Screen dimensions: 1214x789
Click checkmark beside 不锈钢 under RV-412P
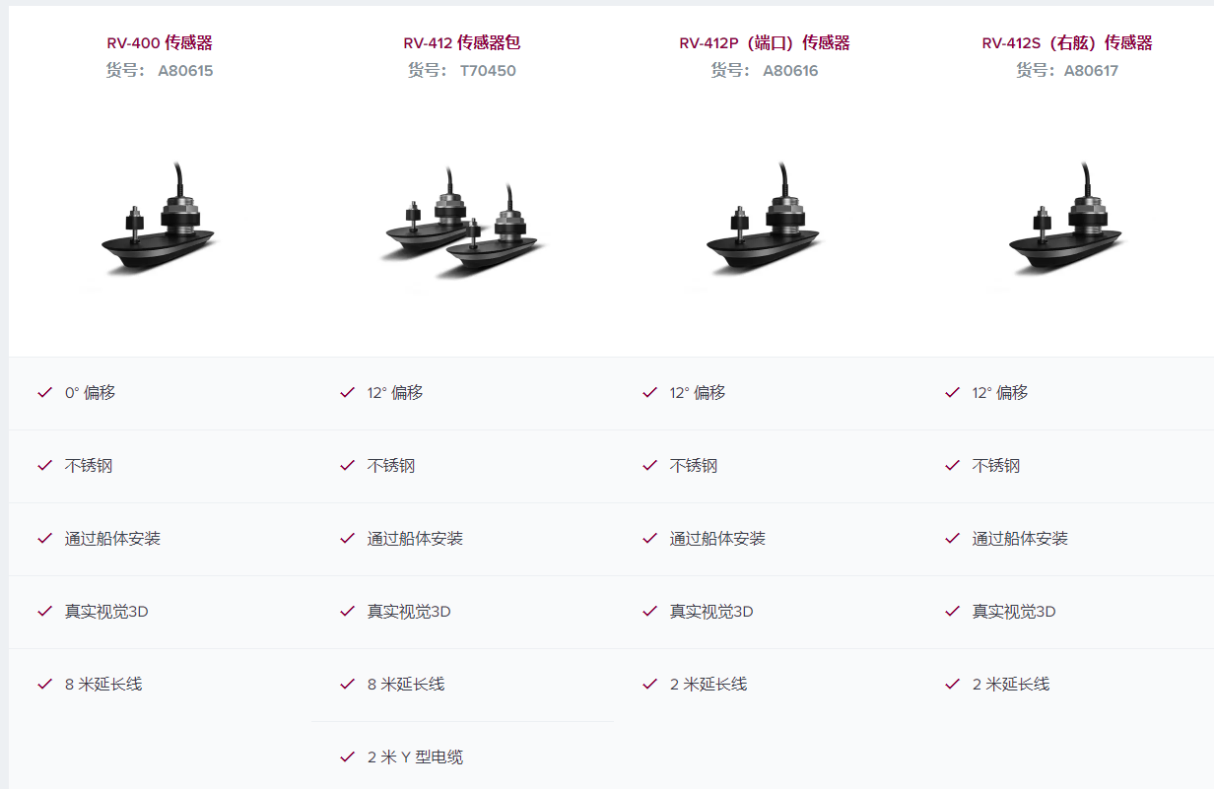[649, 465]
